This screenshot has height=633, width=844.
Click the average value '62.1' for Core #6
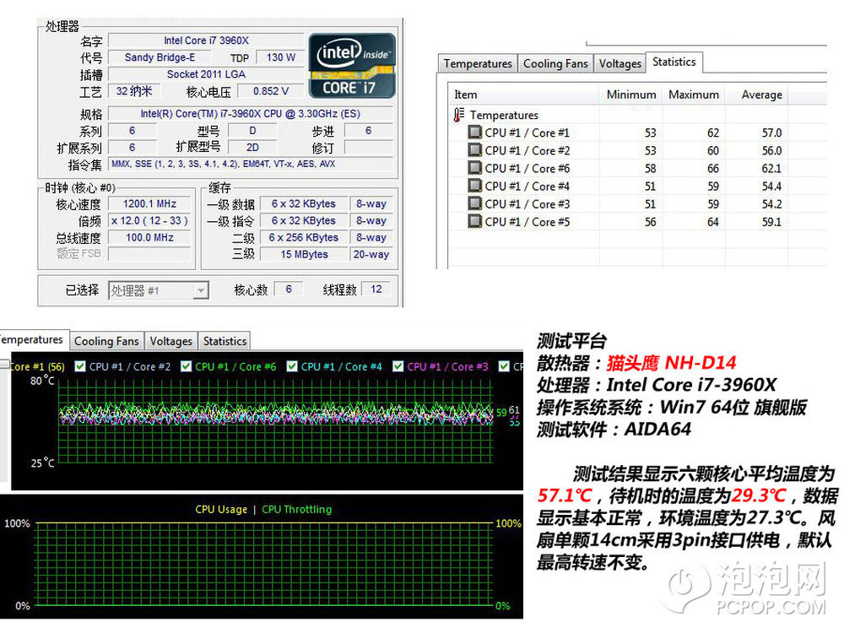771,168
